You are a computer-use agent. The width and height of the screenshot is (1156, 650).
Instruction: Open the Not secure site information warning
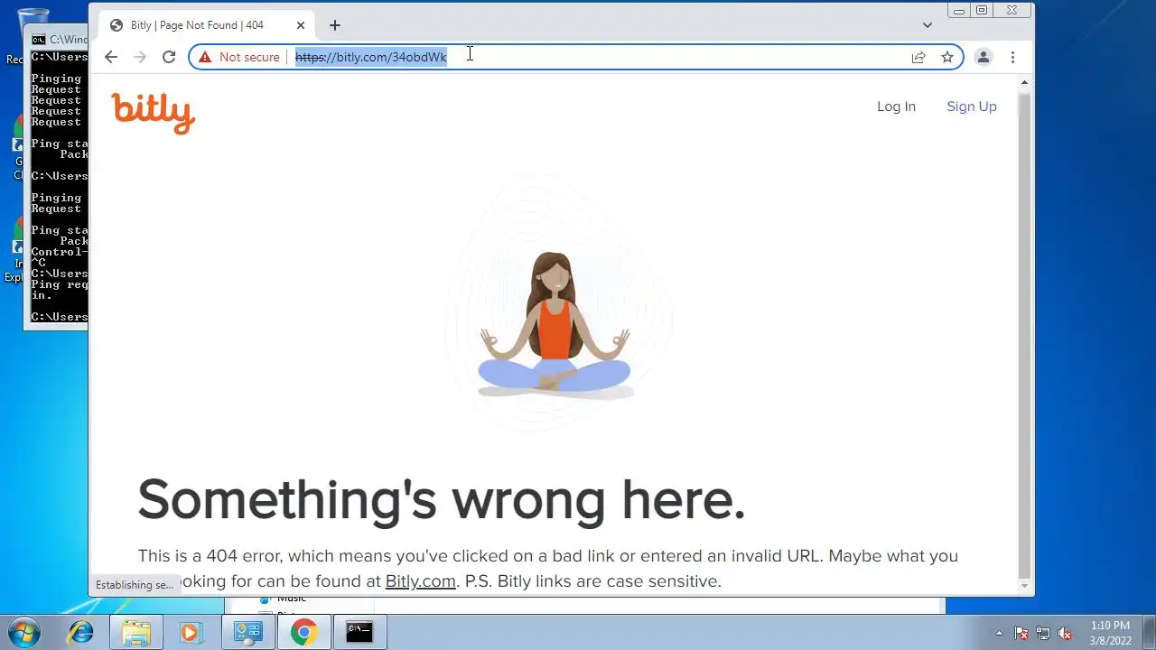pyautogui.click(x=239, y=57)
